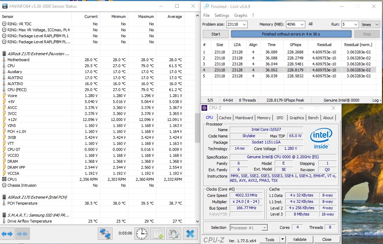The image size is (383, 244).
Task: Open the Run count dropdown in LinX
Action: [356, 24]
